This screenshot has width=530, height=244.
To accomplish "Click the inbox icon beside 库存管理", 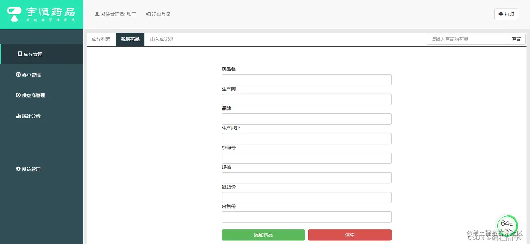I will click(20, 54).
